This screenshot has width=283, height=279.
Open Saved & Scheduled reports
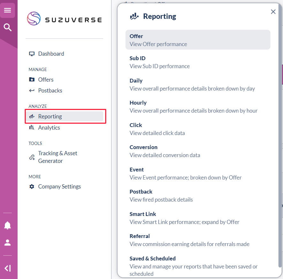click(193, 266)
